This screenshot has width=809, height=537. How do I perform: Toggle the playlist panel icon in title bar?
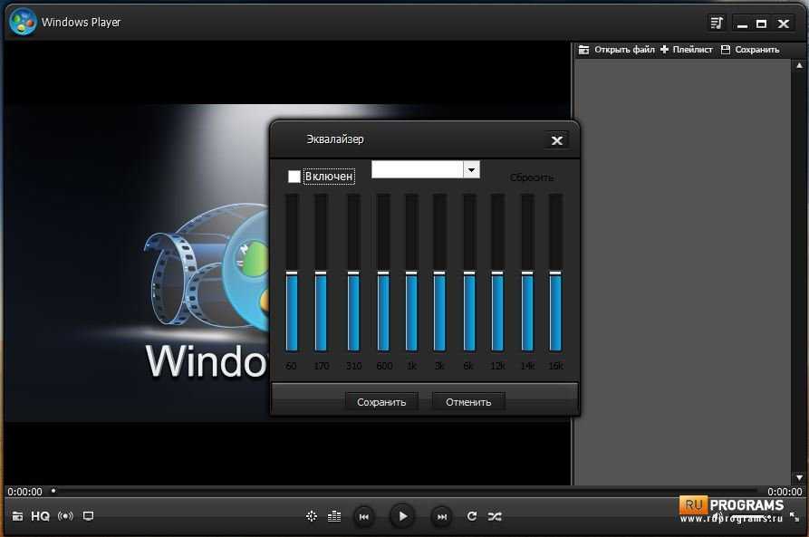[x=717, y=24]
